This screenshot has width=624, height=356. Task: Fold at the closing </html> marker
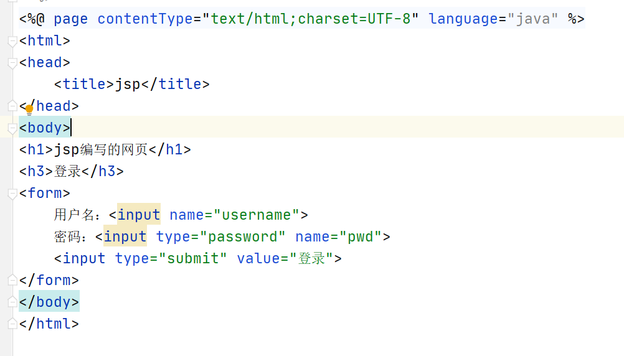12,324
